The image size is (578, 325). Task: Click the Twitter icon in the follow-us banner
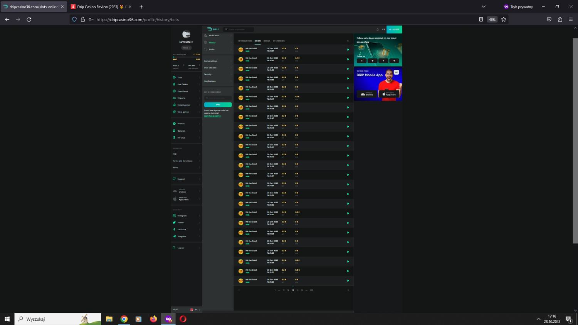tap(372, 61)
